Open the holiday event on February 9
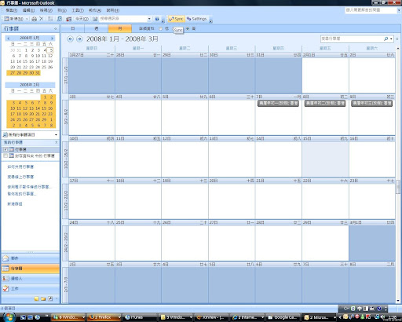 point(371,104)
